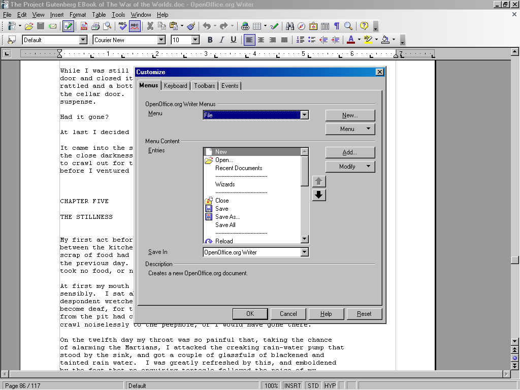Open the Modify dropdown button
Image resolution: width=520 pixels, height=390 pixels.
pyautogui.click(x=350, y=167)
